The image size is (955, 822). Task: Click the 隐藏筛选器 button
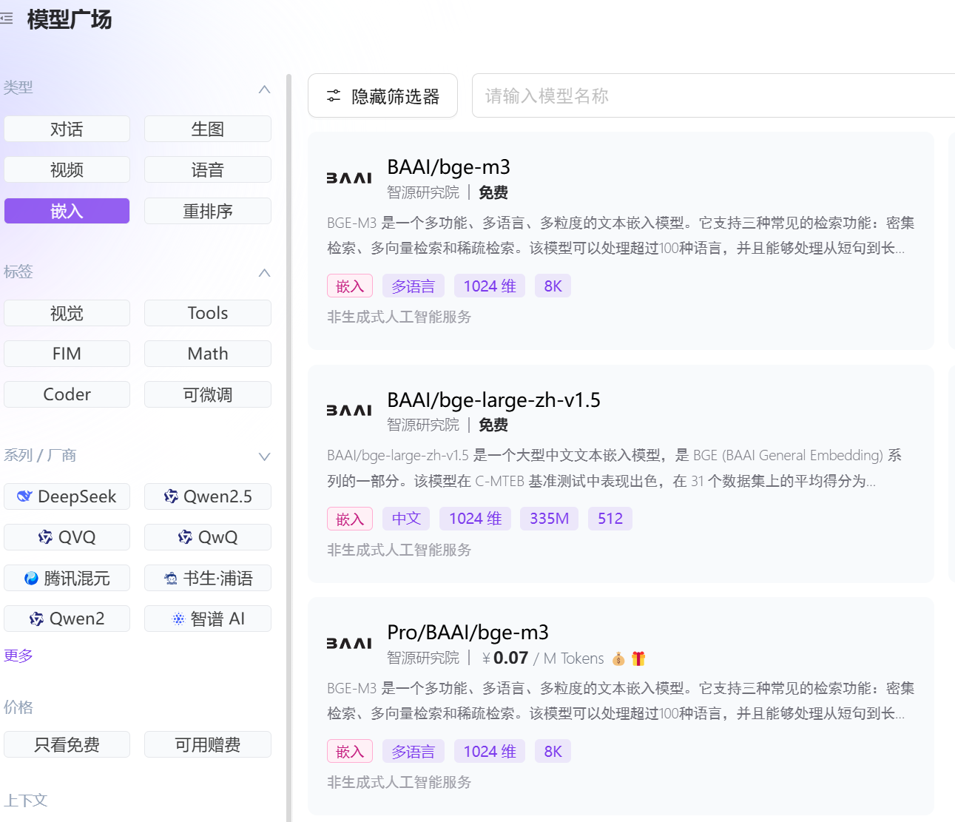[x=382, y=95]
